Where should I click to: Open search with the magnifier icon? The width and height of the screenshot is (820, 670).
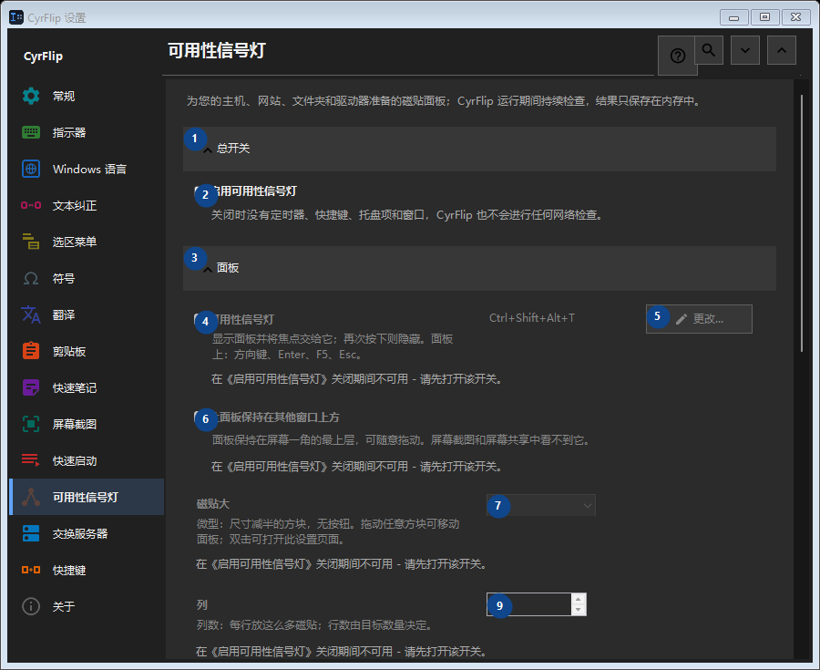pyautogui.click(x=709, y=50)
